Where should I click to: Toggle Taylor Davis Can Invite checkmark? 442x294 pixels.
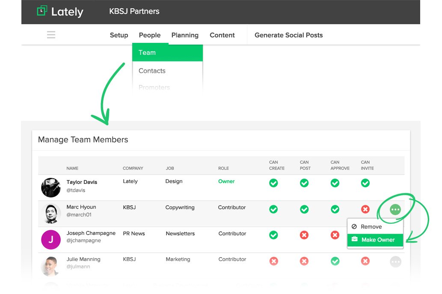click(x=365, y=183)
